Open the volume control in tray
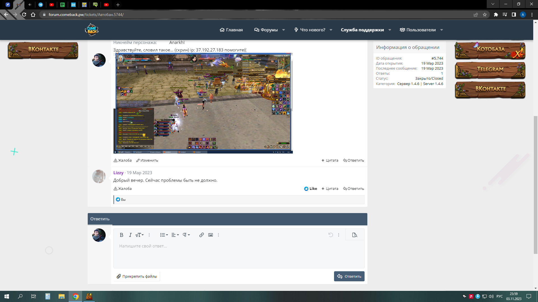The width and height of the screenshot is (538, 302). coord(491,296)
